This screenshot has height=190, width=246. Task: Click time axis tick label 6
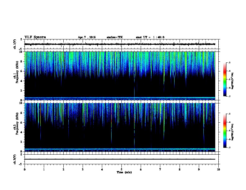(x=141, y=170)
